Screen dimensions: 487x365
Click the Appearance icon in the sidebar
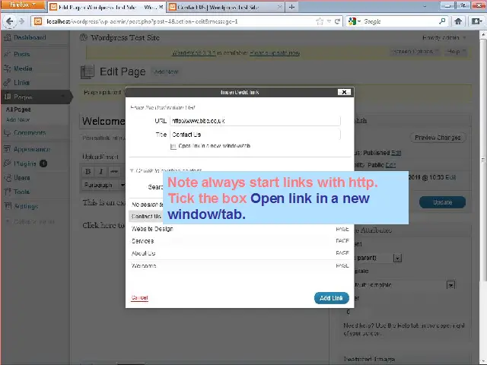(x=8, y=149)
